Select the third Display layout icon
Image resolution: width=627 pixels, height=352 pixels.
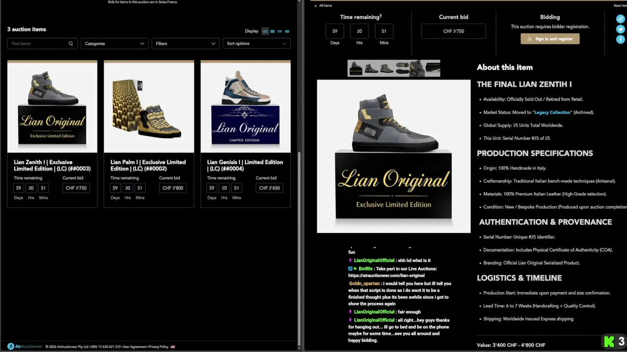click(x=280, y=31)
